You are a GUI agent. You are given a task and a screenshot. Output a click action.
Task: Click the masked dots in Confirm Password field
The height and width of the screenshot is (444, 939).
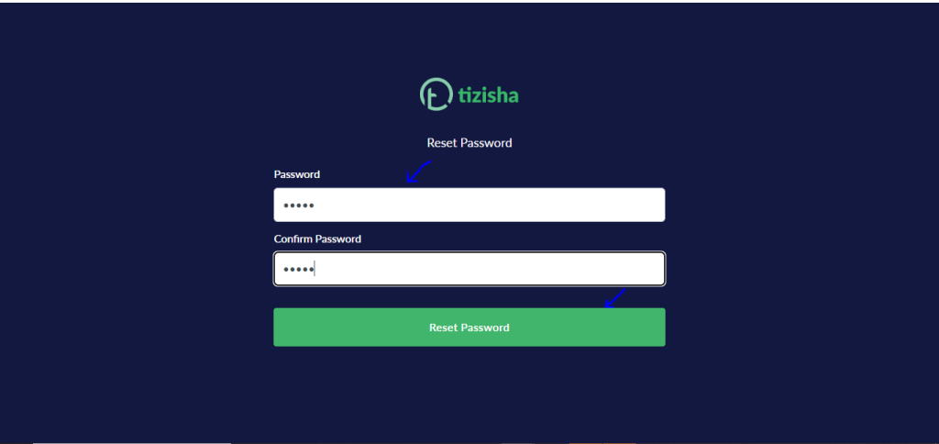(298, 270)
